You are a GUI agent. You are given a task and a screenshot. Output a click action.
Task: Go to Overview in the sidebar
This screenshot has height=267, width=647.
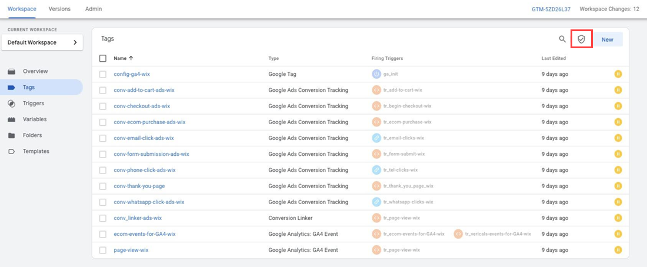(35, 71)
